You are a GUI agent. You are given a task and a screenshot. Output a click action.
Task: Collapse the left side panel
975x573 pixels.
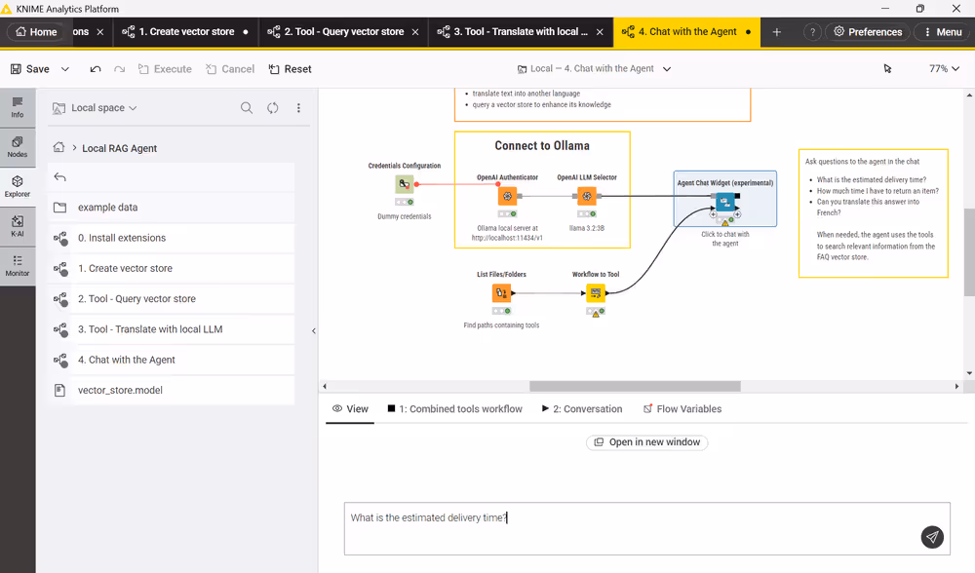(x=314, y=331)
